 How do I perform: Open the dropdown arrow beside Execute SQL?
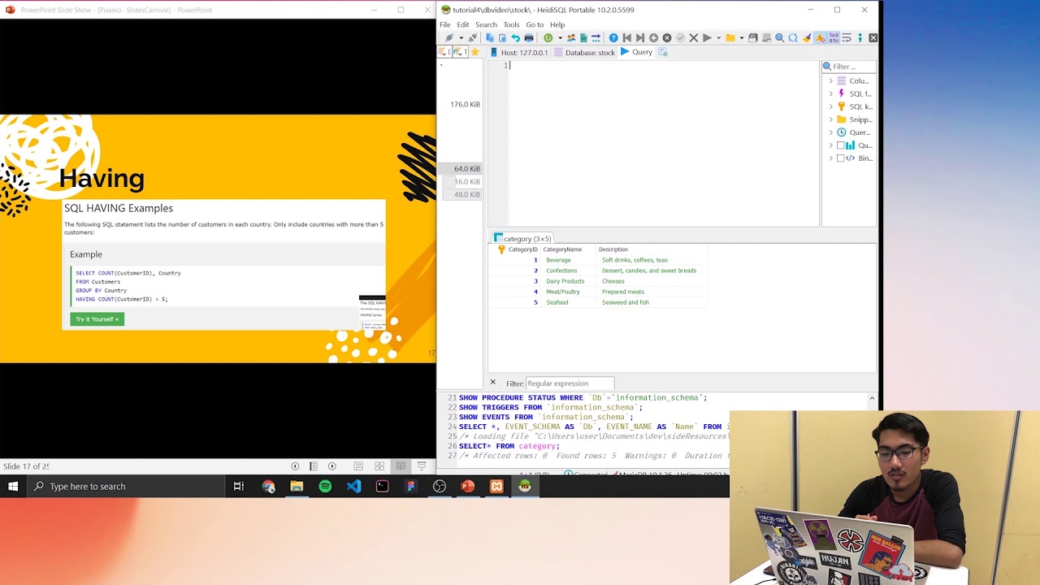pyautogui.click(x=718, y=38)
